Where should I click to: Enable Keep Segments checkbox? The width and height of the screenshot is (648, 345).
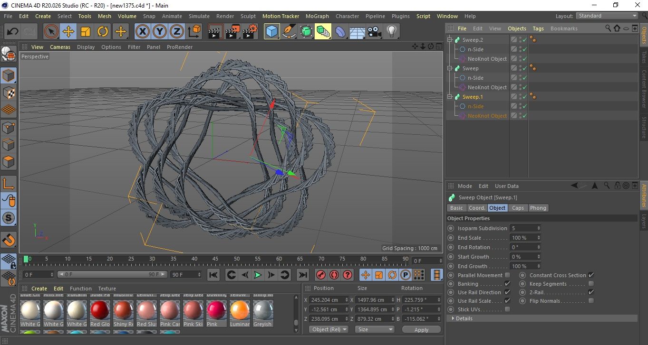pyautogui.click(x=591, y=284)
